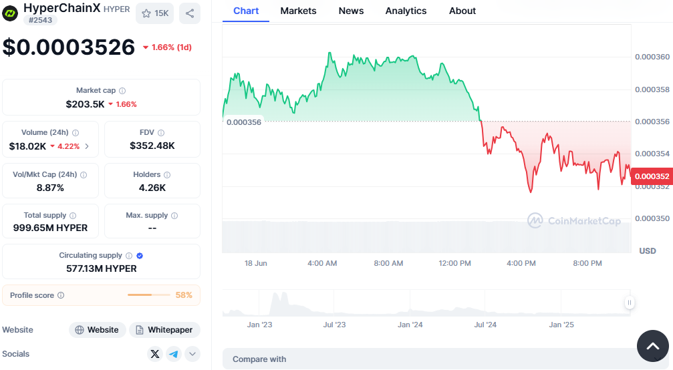Open the X (Twitter) social link

[155, 354]
